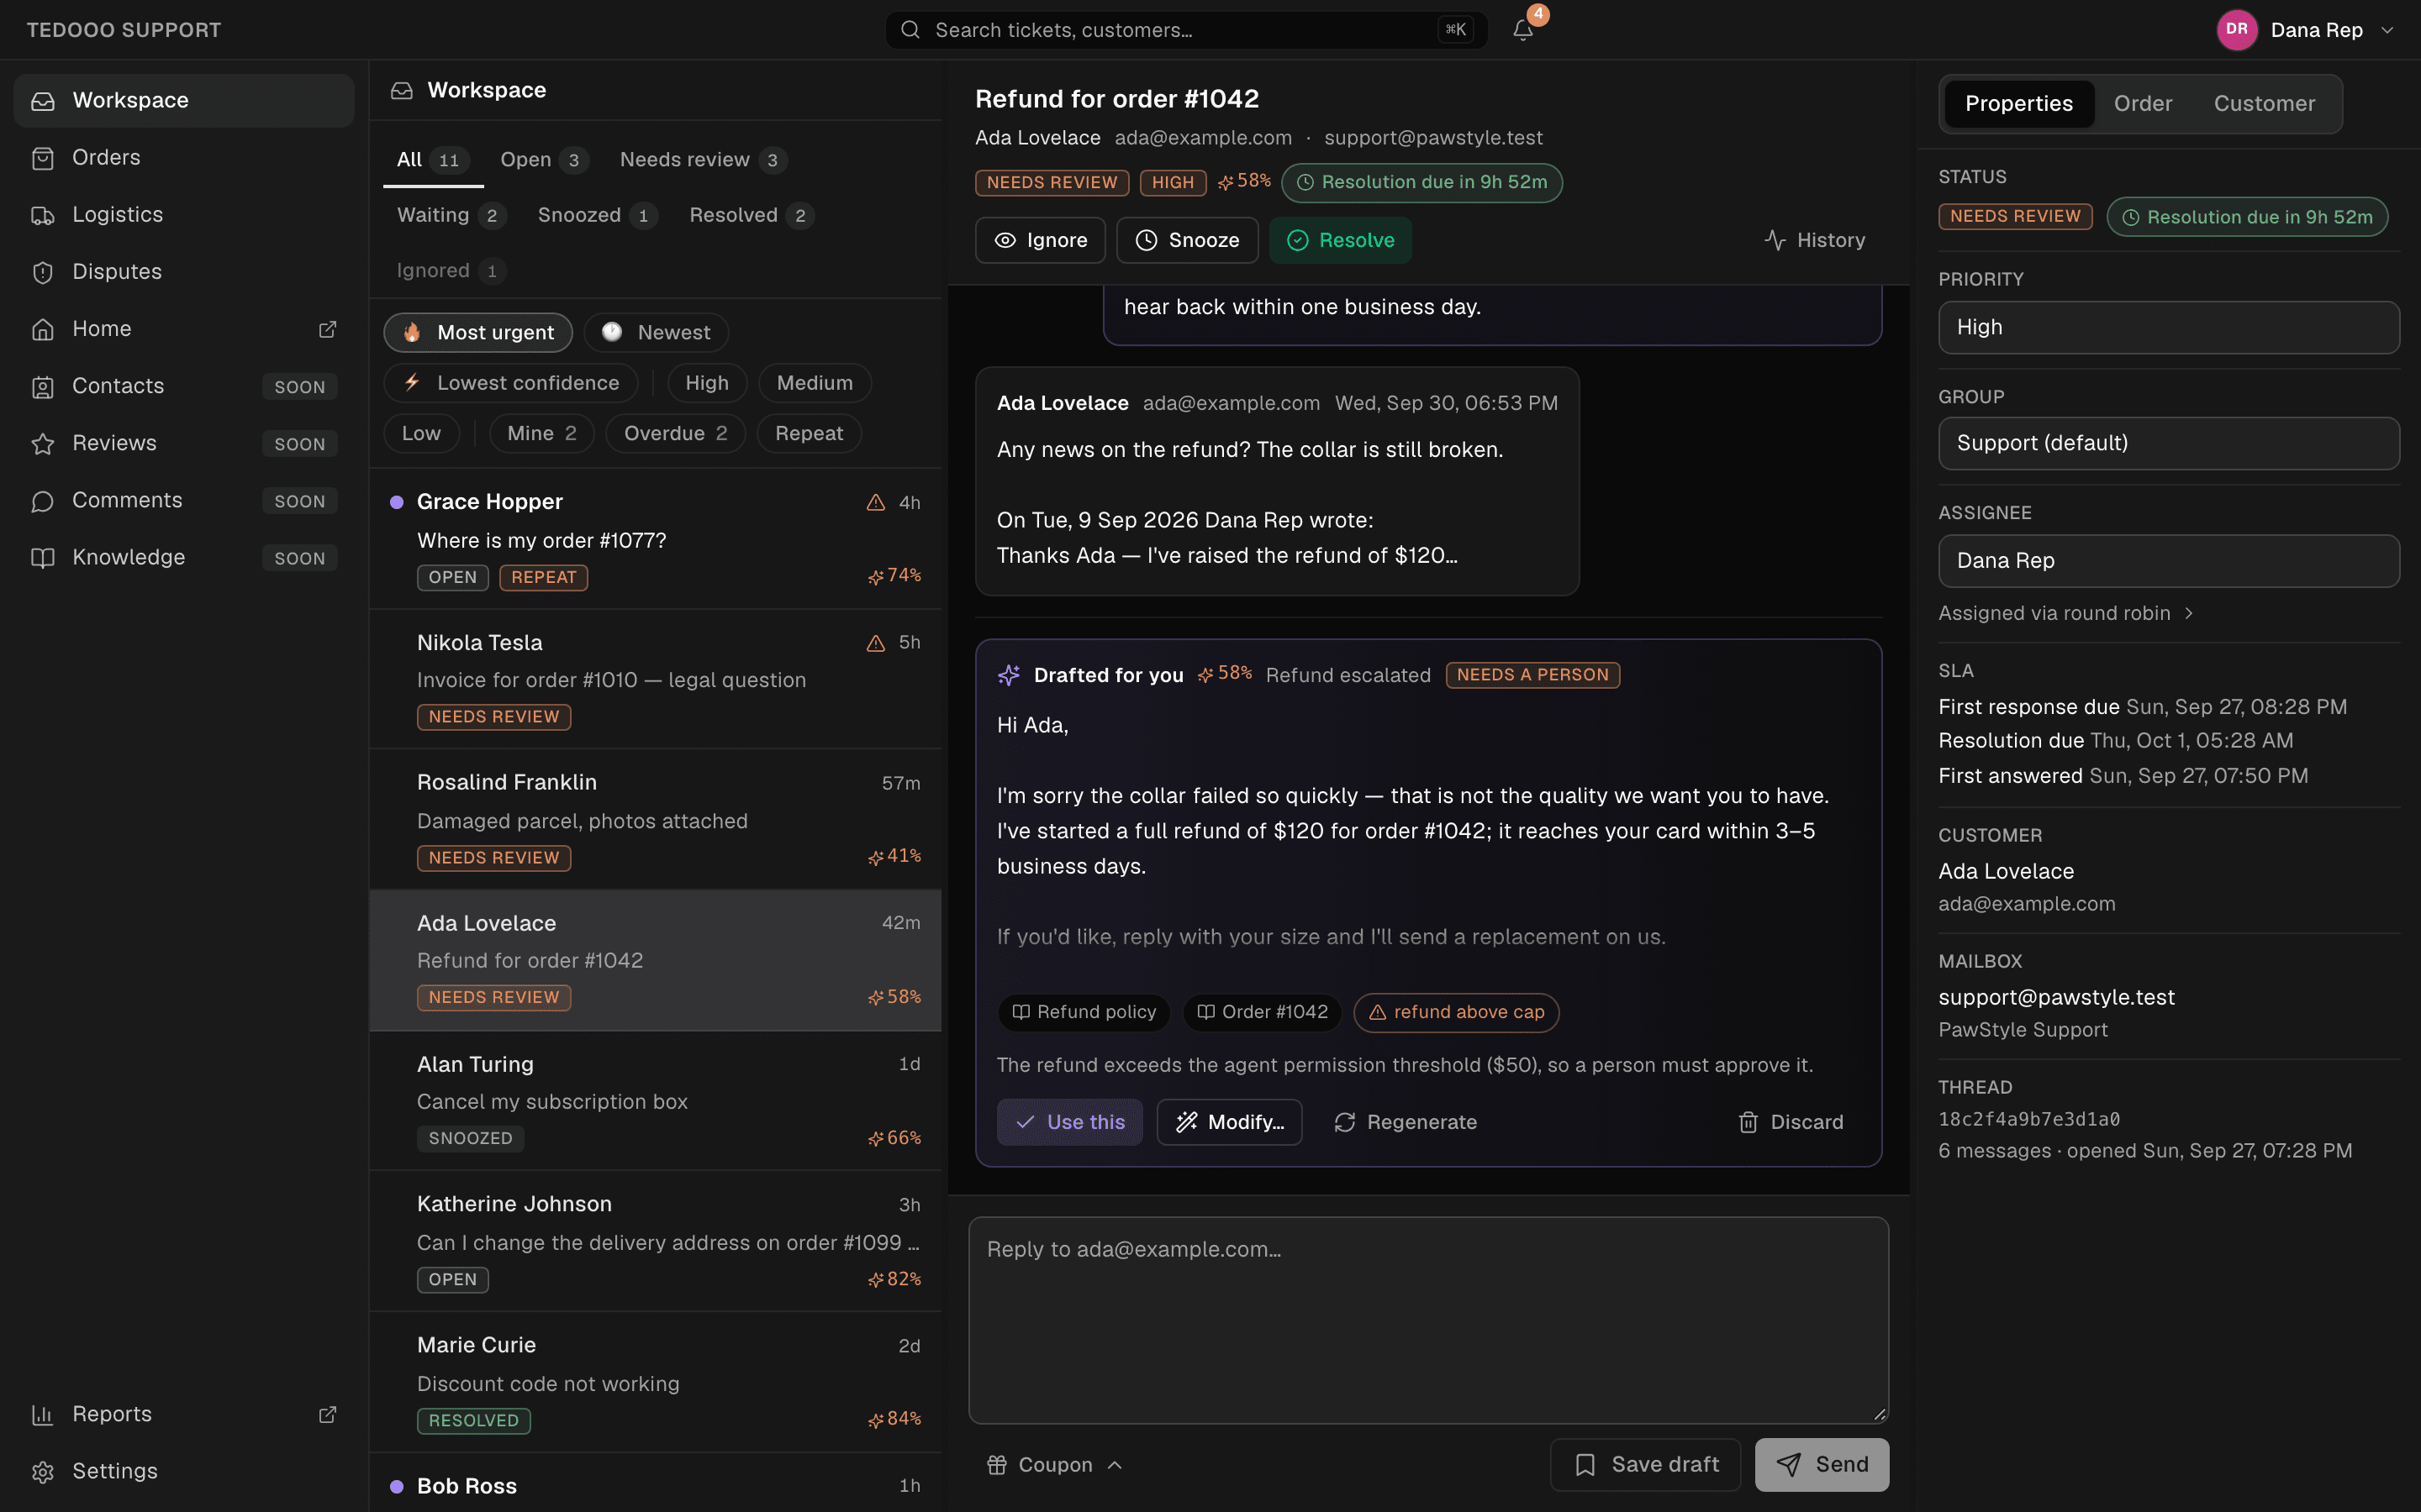Click the search tickets field
This screenshot has width=2421, height=1512.
[1185, 30]
